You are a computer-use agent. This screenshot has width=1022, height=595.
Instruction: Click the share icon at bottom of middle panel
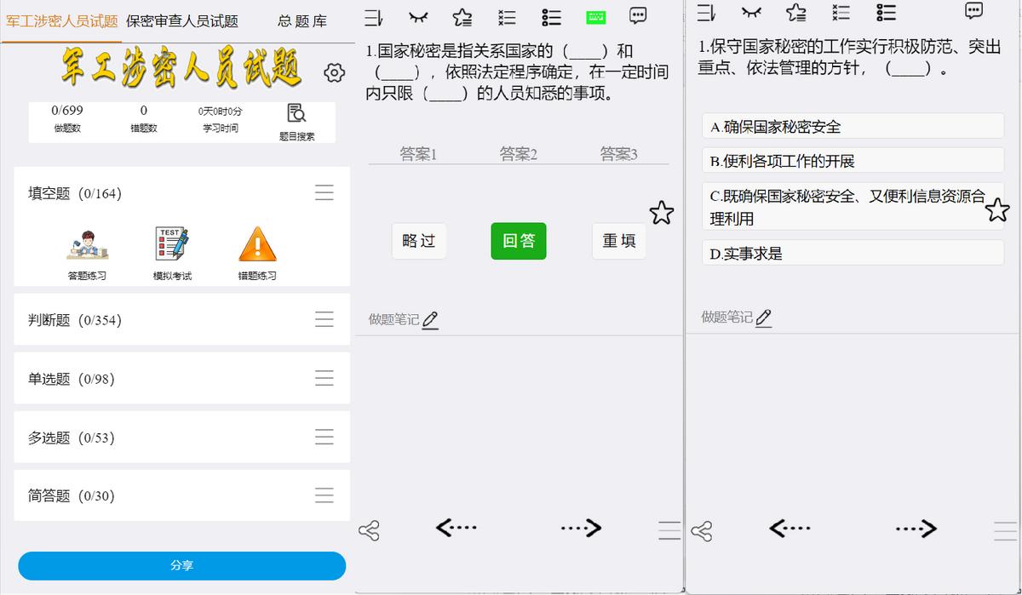click(x=370, y=529)
